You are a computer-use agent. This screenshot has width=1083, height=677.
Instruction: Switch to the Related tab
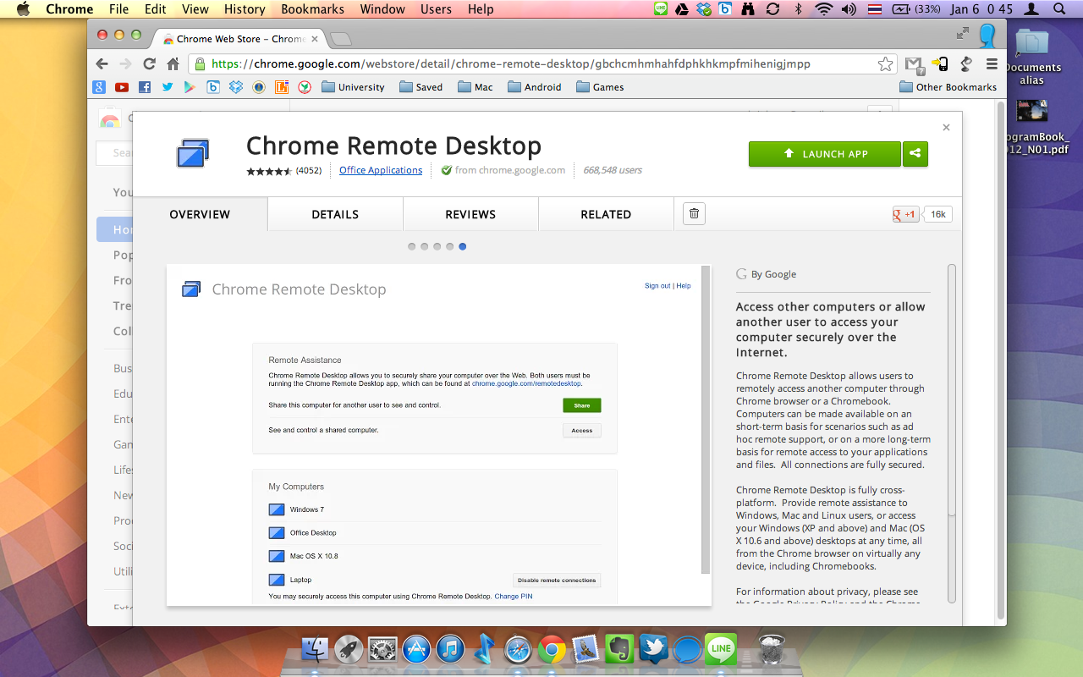tap(606, 214)
